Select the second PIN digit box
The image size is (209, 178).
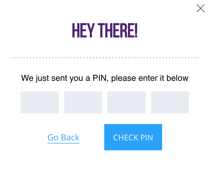(x=83, y=102)
